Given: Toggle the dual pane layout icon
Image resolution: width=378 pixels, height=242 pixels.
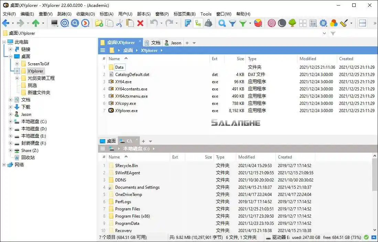Looking at the screenshot, I should 362,23.
